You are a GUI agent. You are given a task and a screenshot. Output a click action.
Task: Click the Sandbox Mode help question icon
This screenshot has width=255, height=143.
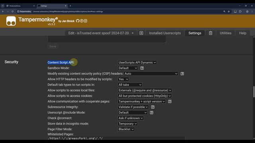coord(142,68)
